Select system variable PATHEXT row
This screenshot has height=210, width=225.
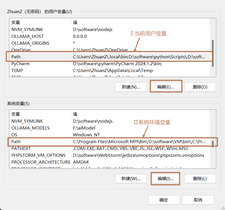click(x=110, y=148)
